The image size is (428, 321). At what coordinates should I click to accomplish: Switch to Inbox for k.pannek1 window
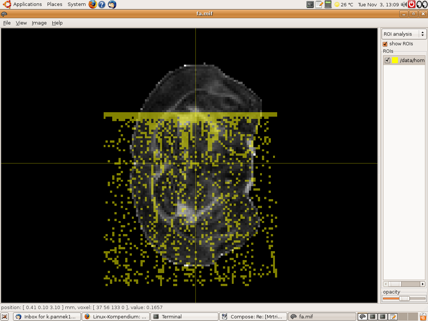coord(47,317)
